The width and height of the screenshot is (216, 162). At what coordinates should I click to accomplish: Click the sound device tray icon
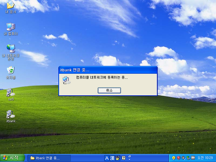click(183, 158)
